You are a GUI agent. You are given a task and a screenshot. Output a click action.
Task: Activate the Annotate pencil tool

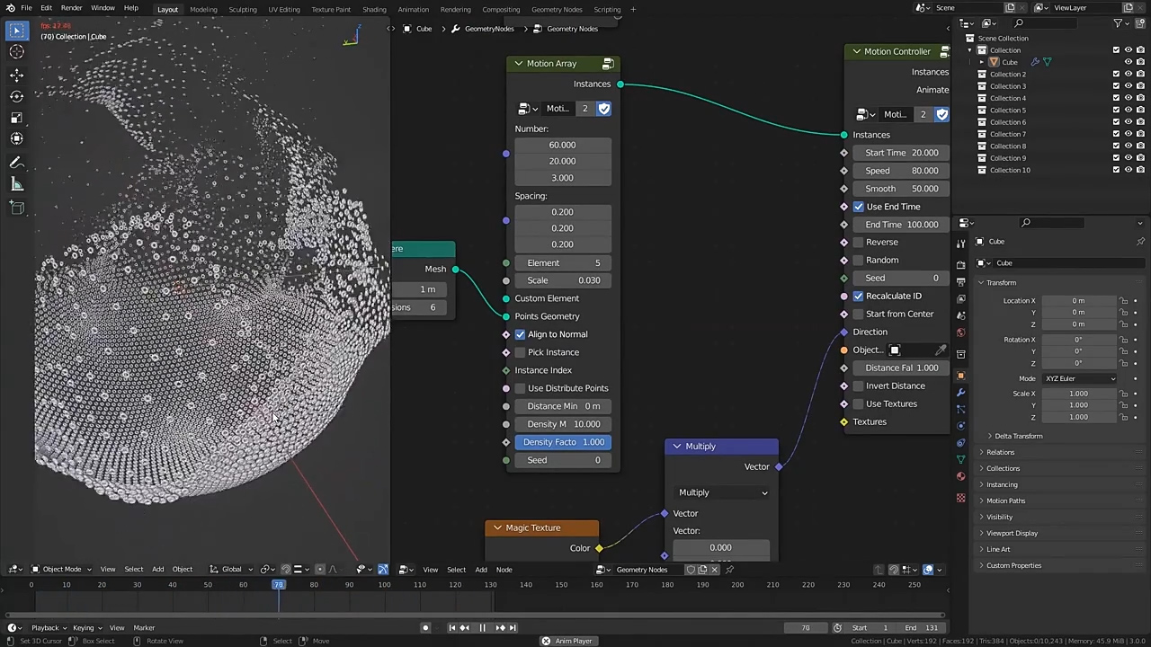(16, 163)
